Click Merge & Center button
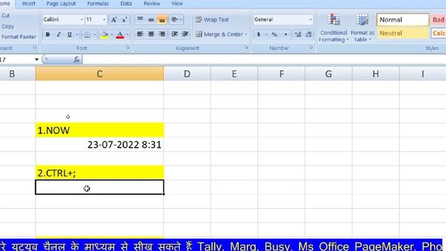The width and height of the screenshot is (446, 251). [x=219, y=34]
